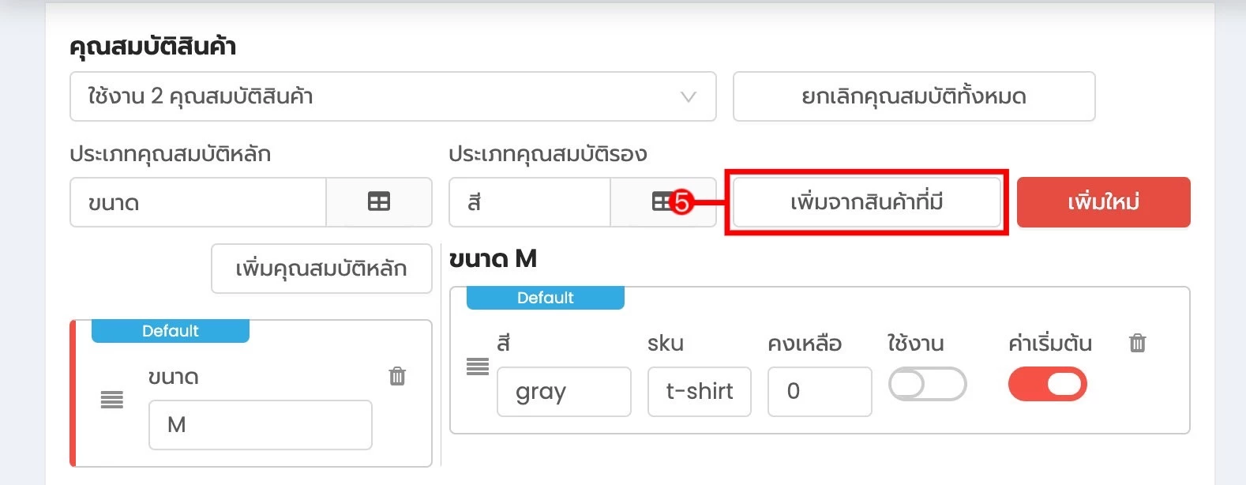The width and height of the screenshot is (1246, 485).
Task: Click the ยกเลิกคุณสมบัติทั้งหมด button
Action: click(914, 96)
